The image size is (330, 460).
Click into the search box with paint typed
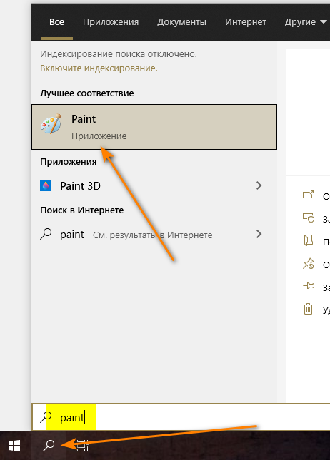181,417
